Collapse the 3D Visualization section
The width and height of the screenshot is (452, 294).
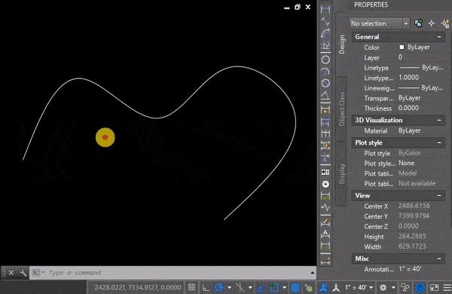[x=439, y=121]
